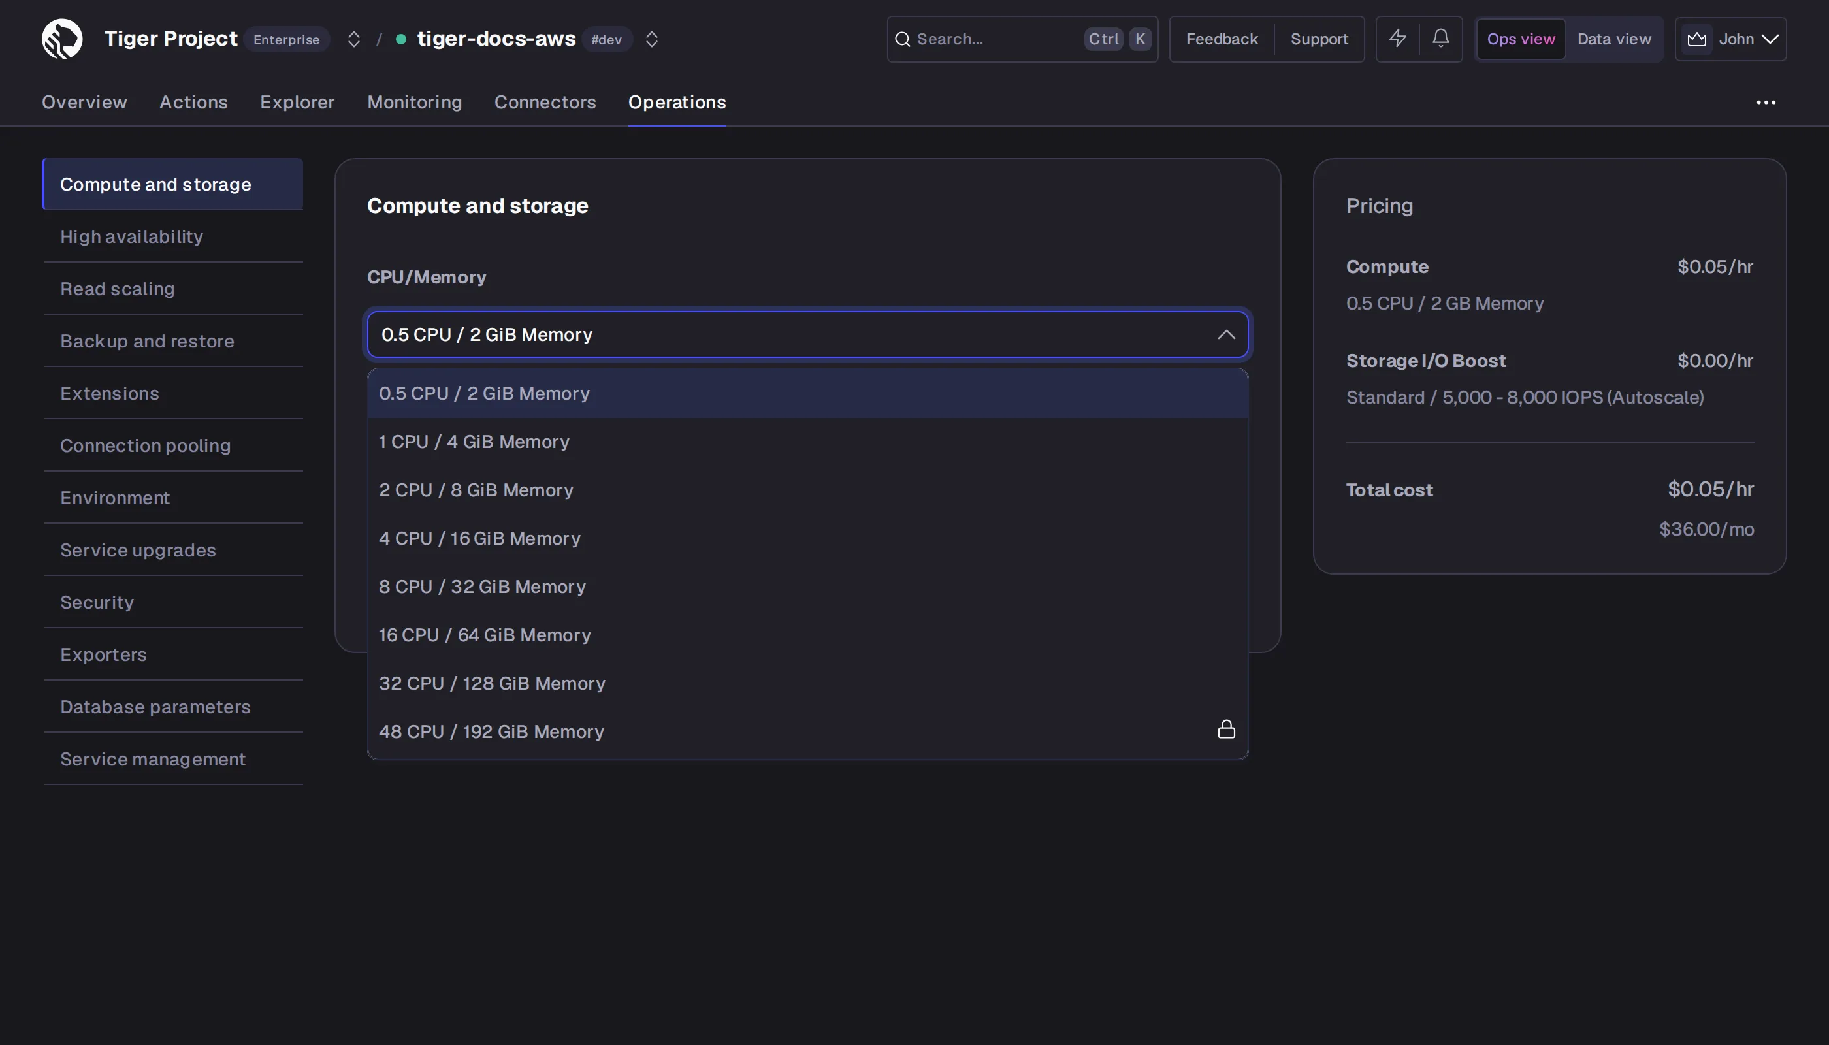Switch to Ops view
Viewport: 1829px width, 1045px height.
[1520, 39]
